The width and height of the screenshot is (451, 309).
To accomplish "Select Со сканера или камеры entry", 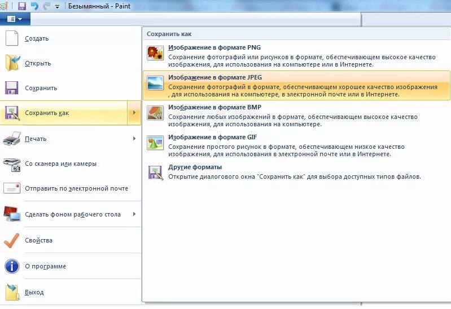I will pos(71,164).
